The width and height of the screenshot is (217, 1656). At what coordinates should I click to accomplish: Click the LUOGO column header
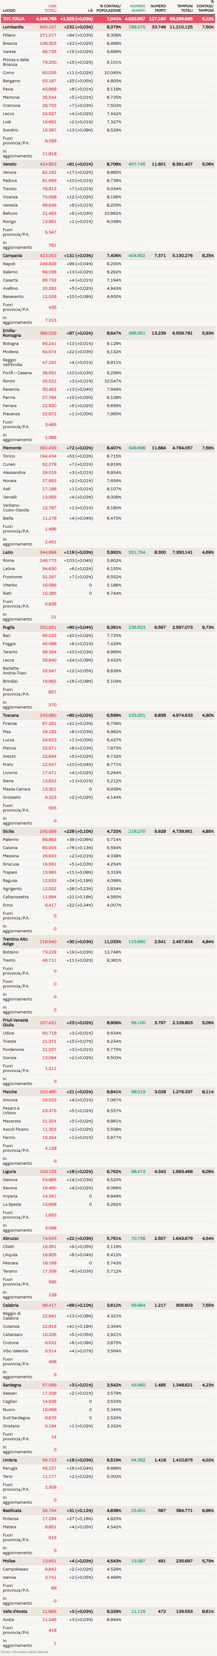(9, 10)
